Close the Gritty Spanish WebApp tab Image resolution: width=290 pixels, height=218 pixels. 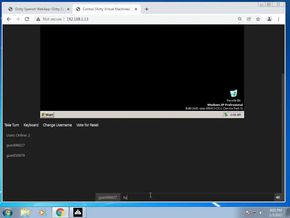point(68,9)
